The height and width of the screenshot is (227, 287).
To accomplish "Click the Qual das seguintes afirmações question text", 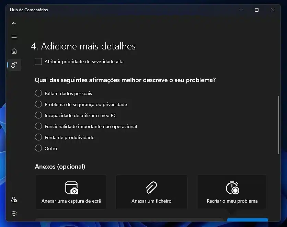I will [125, 80].
